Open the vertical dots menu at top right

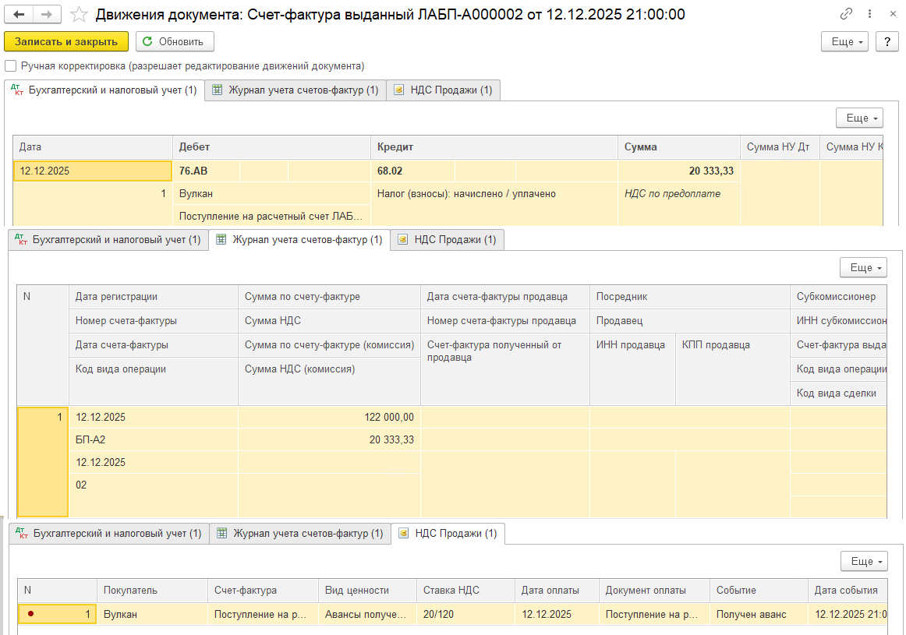coord(867,14)
